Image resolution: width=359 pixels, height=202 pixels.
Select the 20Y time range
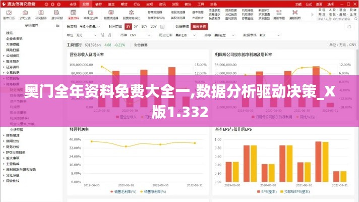click(x=154, y=27)
